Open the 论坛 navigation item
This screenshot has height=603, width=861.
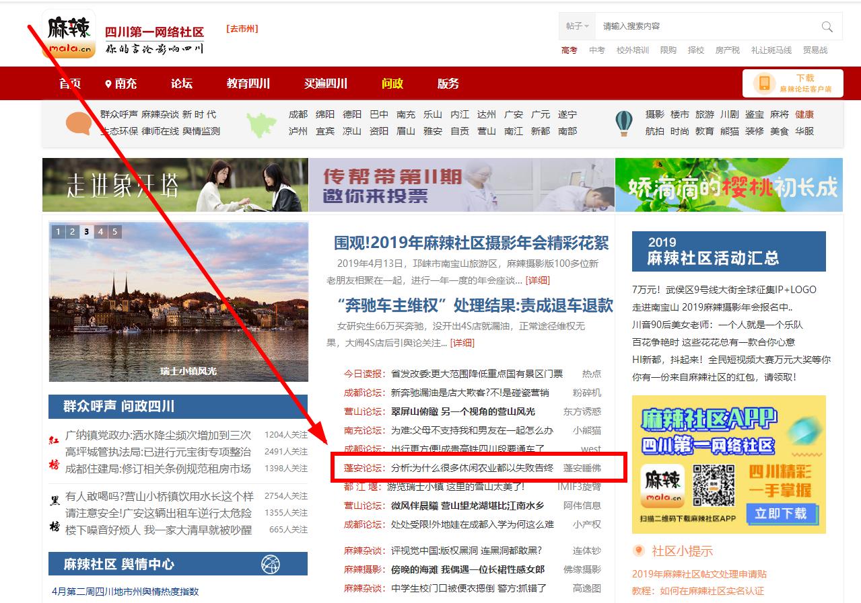coord(182,83)
